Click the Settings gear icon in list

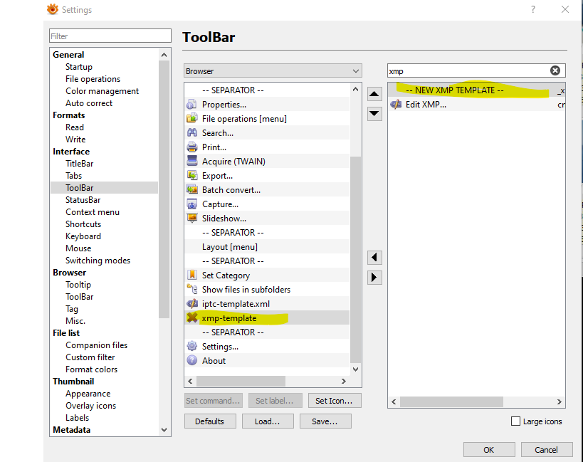192,347
